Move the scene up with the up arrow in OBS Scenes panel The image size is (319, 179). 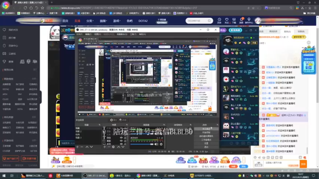point(87,147)
